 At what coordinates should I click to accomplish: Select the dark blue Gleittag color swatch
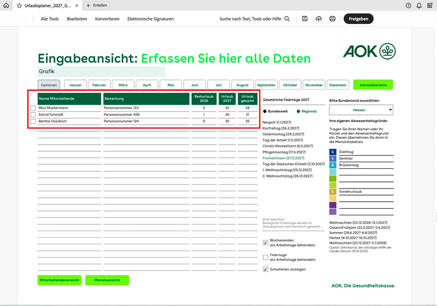tap(333, 152)
